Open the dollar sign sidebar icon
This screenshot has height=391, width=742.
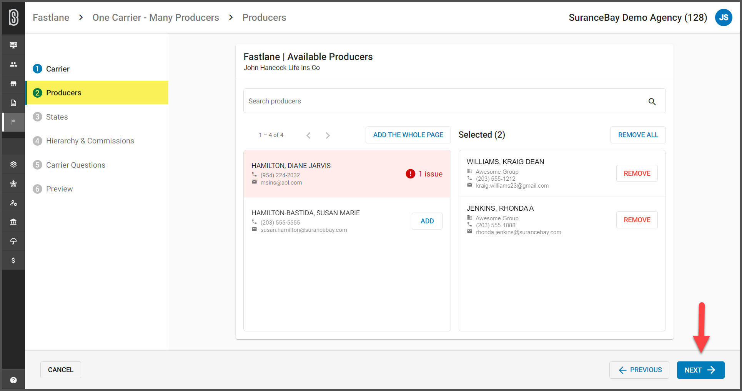[13, 260]
